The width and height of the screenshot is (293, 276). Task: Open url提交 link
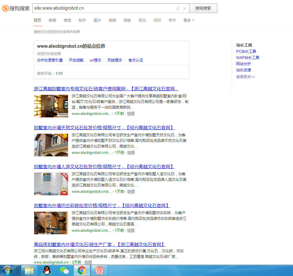pyautogui.click(x=95, y=60)
